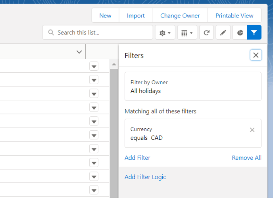Open Printable View
This screenshot has width=273, height=199.
click(x=234, y=15)
